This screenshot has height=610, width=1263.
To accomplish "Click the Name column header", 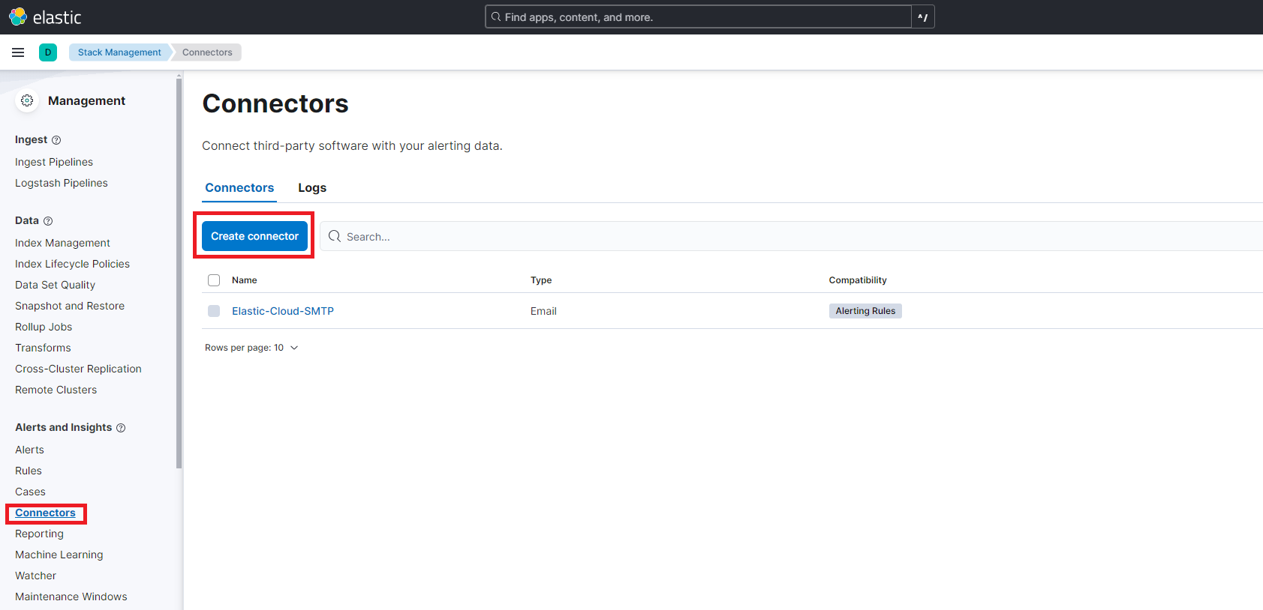I will [244, 280].
